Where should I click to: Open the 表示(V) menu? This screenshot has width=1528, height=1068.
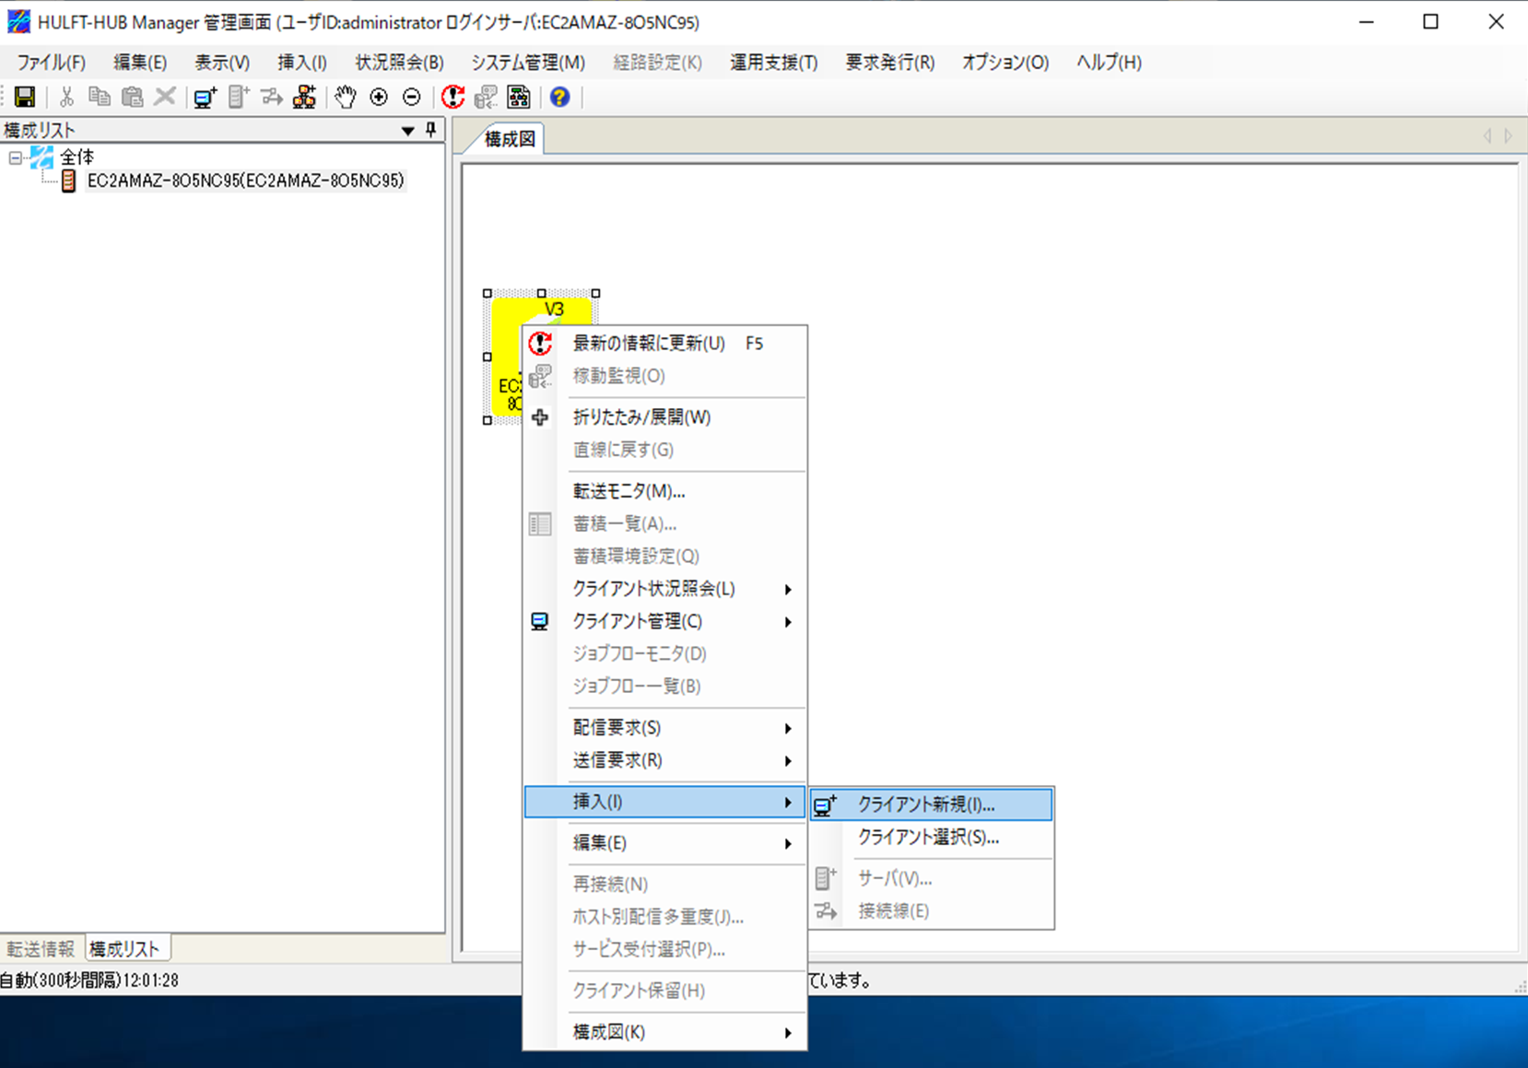(x=222, y=62)
